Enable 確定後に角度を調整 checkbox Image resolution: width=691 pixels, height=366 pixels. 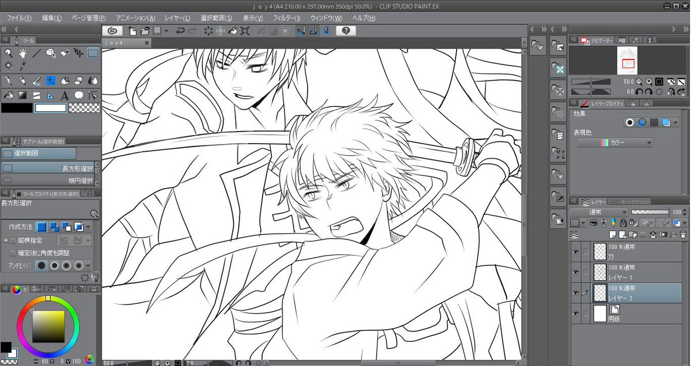[13, 253]
